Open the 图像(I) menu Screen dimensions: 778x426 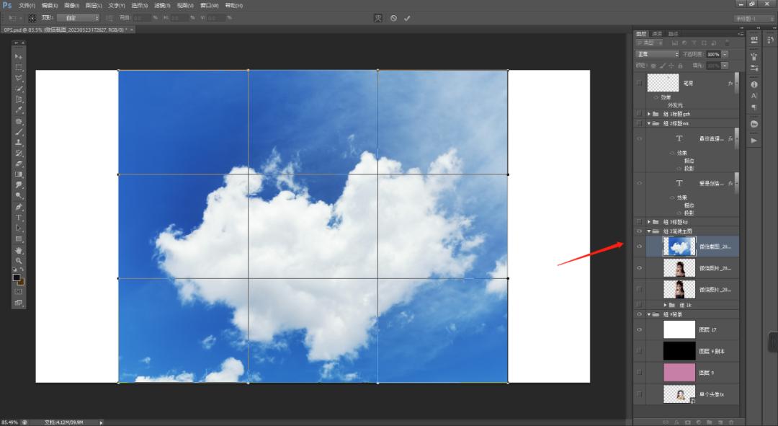coord(71,6)
